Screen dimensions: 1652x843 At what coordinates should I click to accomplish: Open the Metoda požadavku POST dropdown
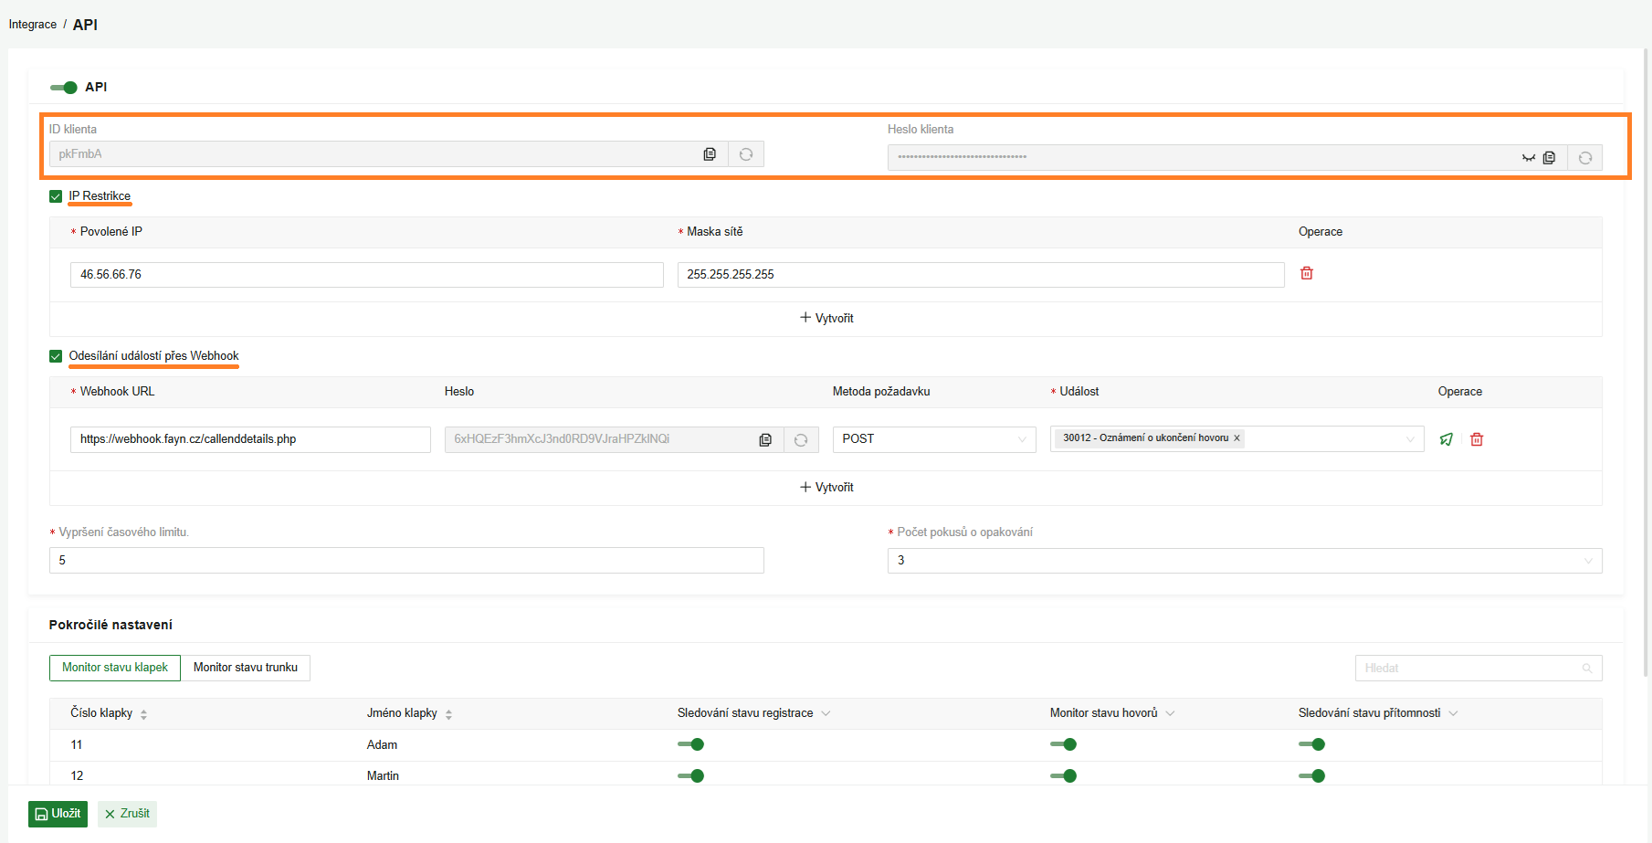[x=934, y=439]
